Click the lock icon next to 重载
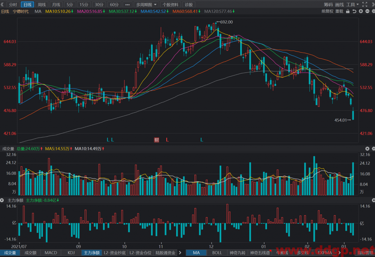The height and width of the screenshot is (257, 375). [348, 11]
